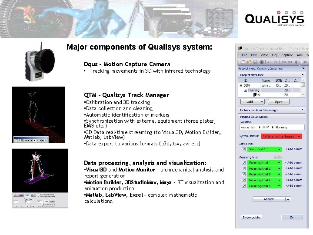The width and height of the screenshot is (313, 235).
Task: Uncheck the Running trial 3 checkbox
Action: coord(244,174)
